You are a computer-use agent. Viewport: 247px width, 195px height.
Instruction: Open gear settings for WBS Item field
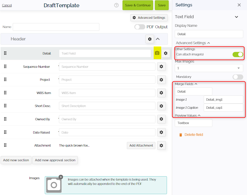pyautogui.click(x=161, y=93)
